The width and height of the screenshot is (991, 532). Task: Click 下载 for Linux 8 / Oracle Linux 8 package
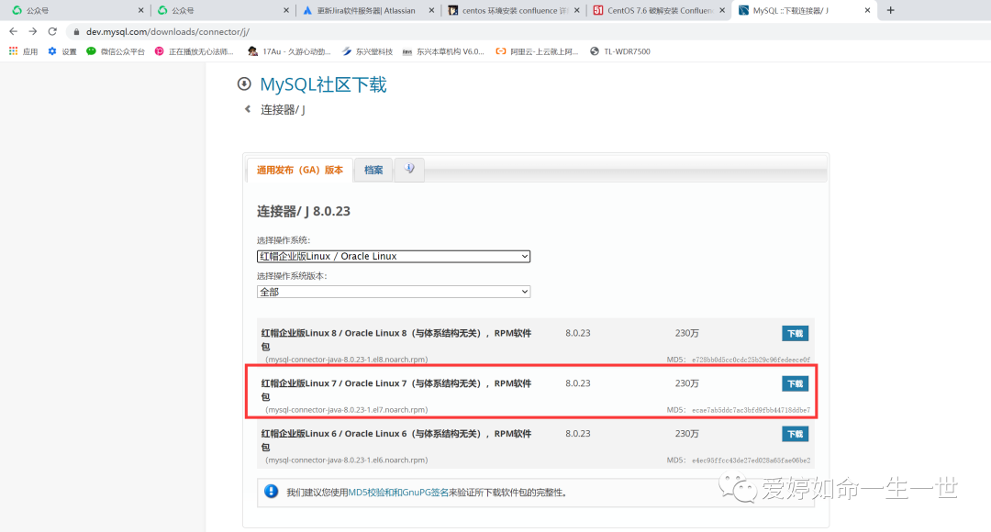pyautogui.click(x=795, y=333)
